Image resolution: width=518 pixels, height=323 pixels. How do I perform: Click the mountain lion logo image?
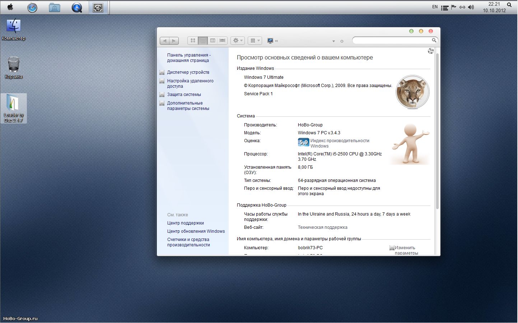click(412, 92)
